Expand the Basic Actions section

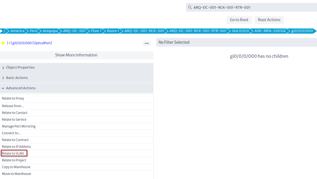(77, 78)
